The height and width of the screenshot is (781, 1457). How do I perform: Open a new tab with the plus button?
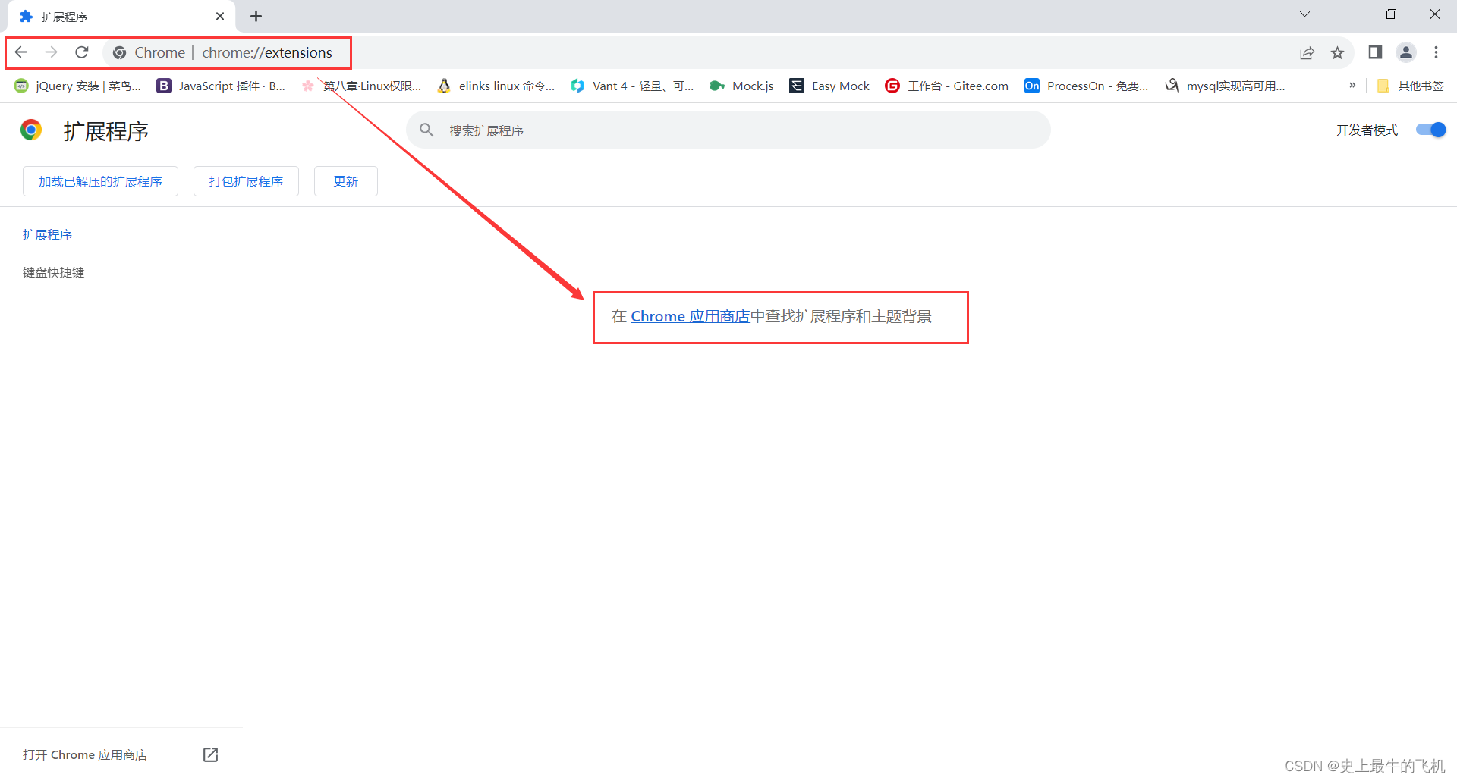[x=256, y=16]
